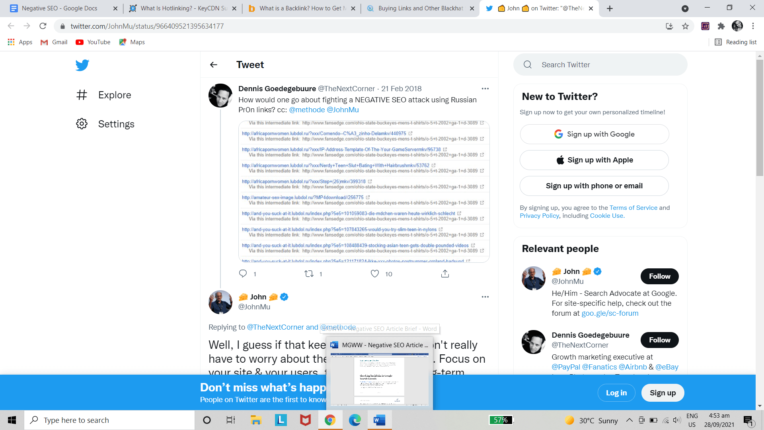
Task: Reload the page
Action: tap(43, 26)
